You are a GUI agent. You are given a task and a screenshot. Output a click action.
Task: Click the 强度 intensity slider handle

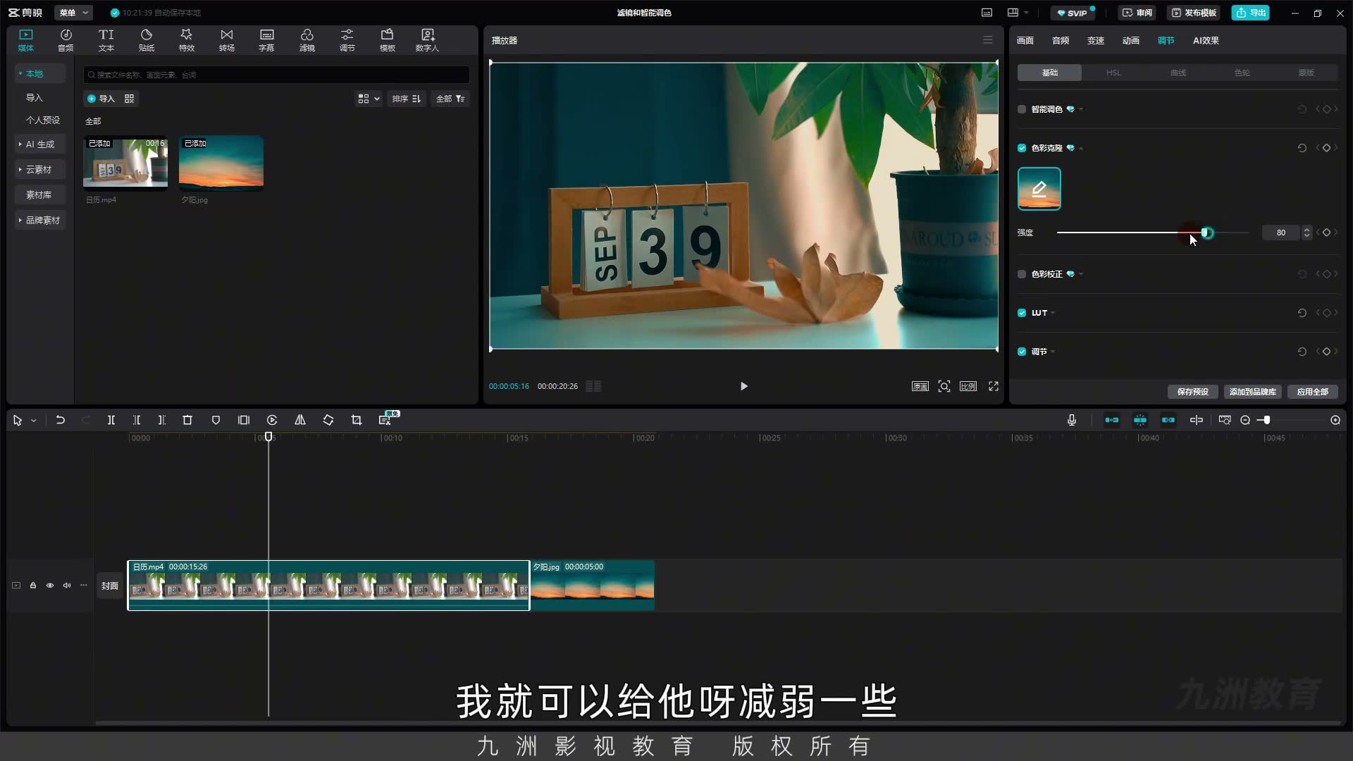point(1208,233)
